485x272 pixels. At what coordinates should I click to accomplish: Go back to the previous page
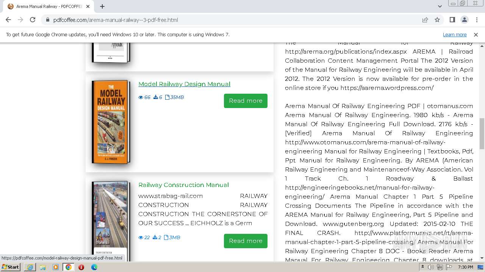pyautogui.click(x=8, y=20)
